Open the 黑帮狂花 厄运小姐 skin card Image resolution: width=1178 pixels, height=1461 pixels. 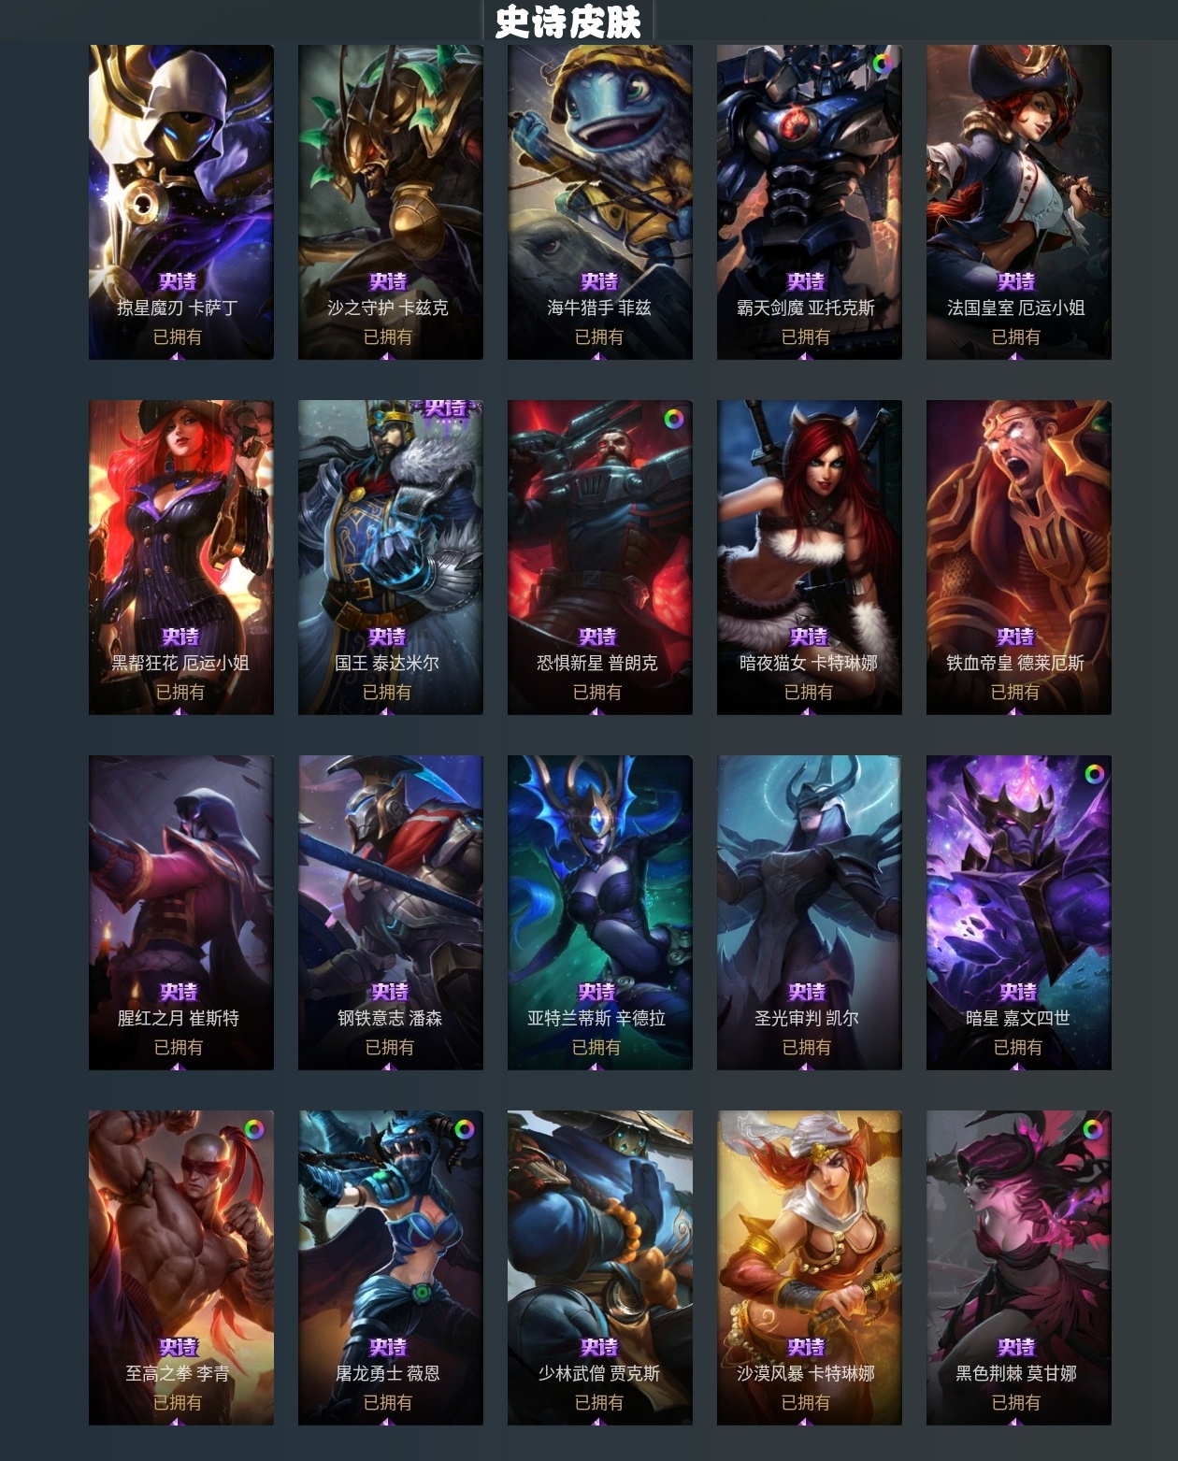(x=181, y=557)
